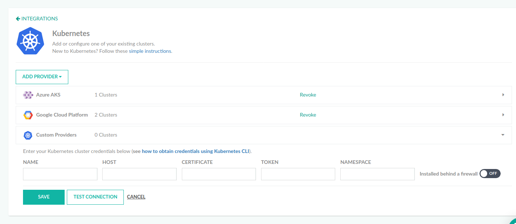Click the Google Cloud Platform icon

[x=28, y=115]
